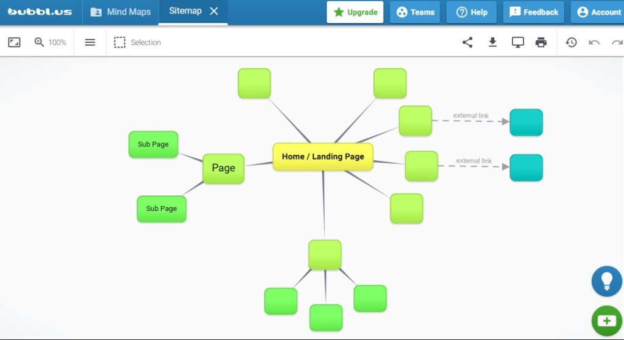The height and width of the screenshot is (340, 624).
Task: Open revision history icon
Action: coord(572,42)
